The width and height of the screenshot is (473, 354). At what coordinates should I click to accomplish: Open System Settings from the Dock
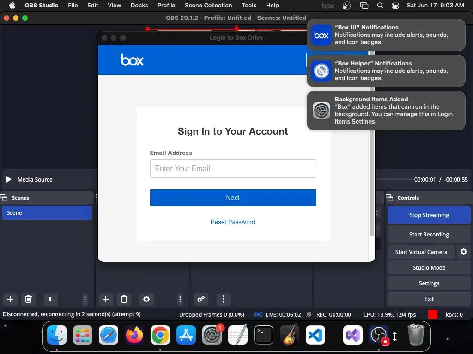click(x=212, y=335)
